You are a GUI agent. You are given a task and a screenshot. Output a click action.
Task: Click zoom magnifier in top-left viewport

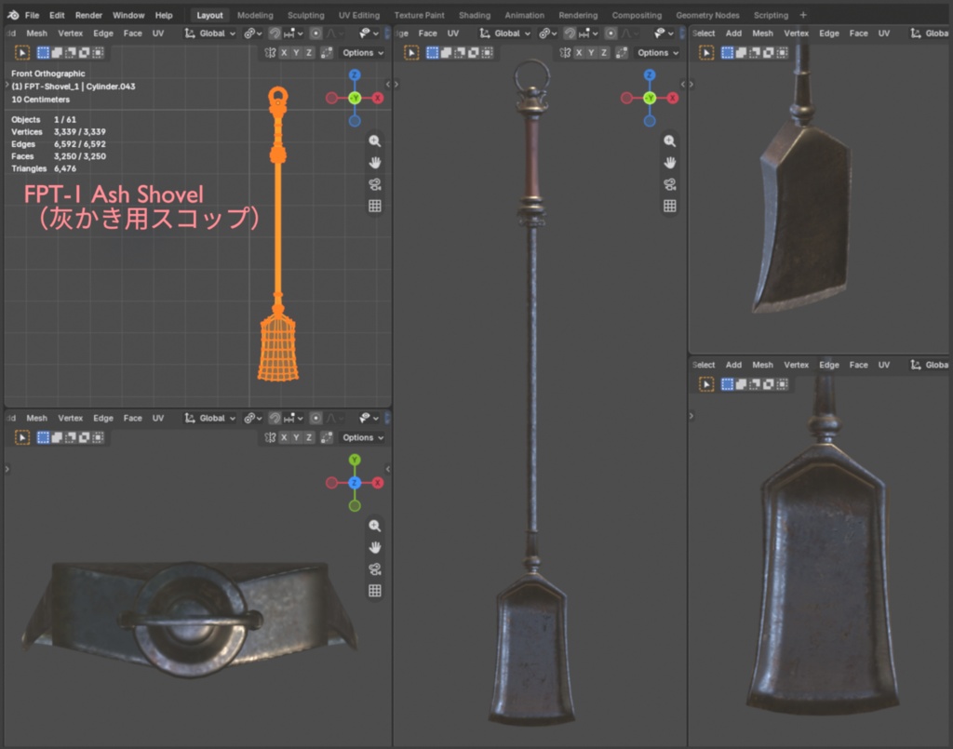(375, 140)
